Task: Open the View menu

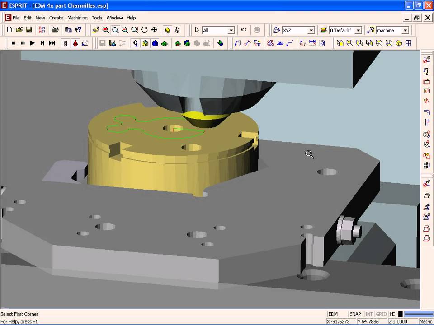Action: click(x=40, y=18)
